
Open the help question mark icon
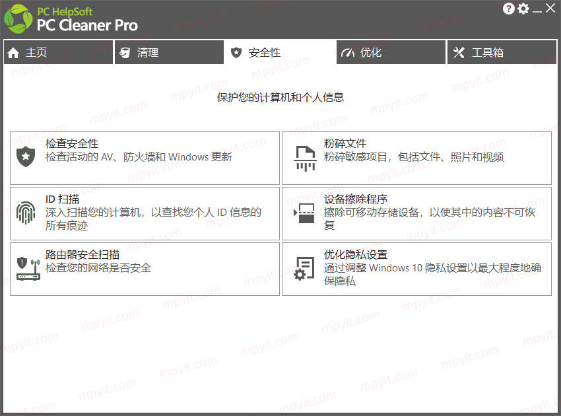(x=508, y=9)
